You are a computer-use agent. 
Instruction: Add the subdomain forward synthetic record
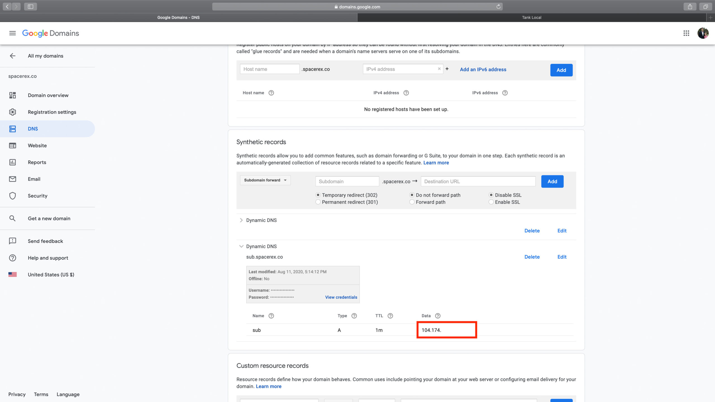[x=552, y=181]
